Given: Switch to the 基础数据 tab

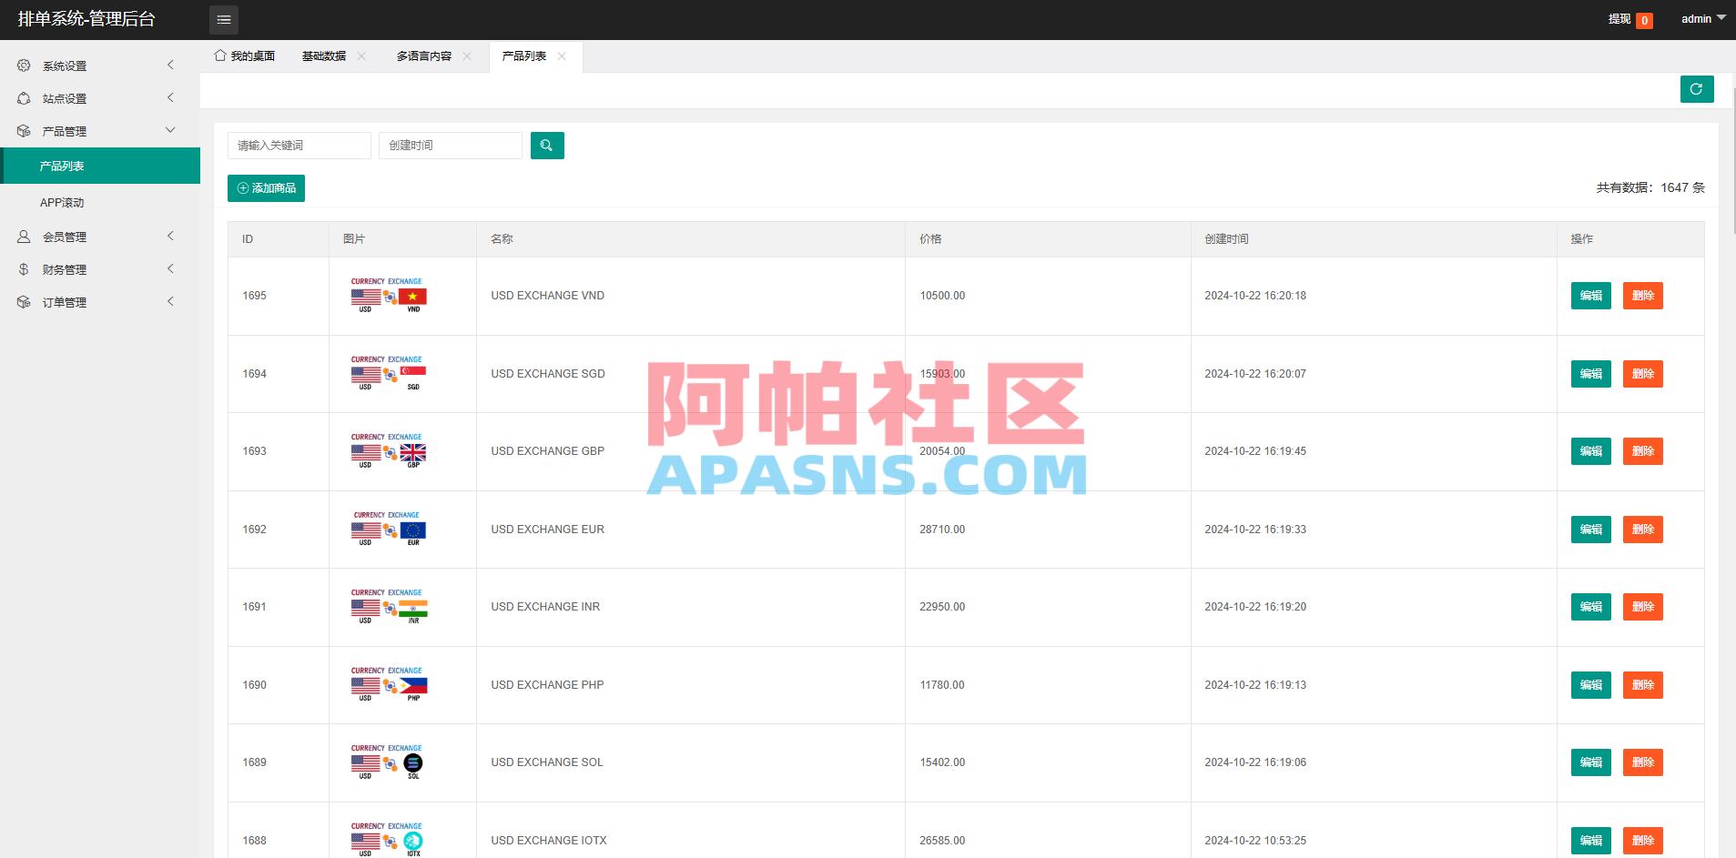Looking at the screenshot, I should (x=323, y=56).
